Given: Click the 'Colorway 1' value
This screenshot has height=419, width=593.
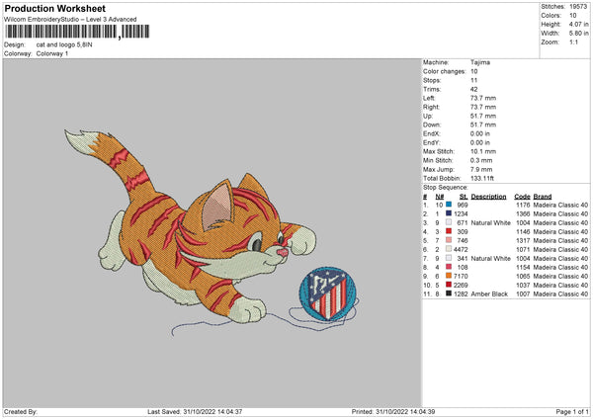Looking at the screenshot, I should click(52, 53).
